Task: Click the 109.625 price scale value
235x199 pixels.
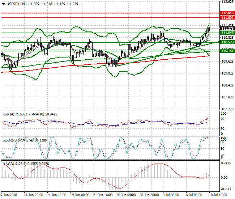Action: (227, 62)
